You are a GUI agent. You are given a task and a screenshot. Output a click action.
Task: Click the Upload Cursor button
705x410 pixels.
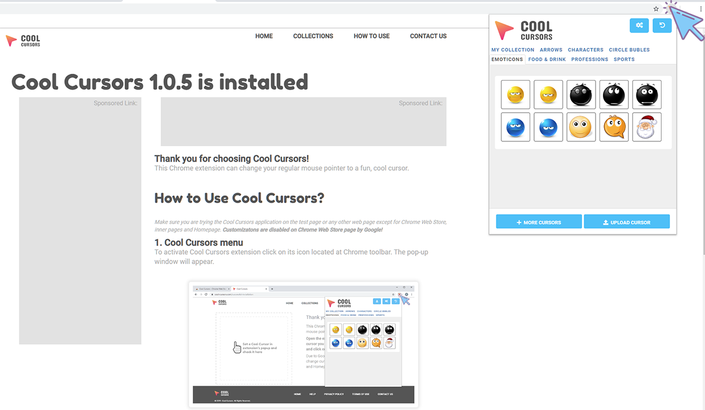click(x=627, y=222)
